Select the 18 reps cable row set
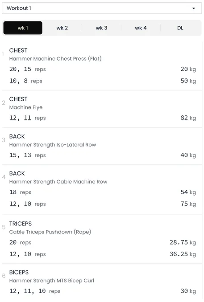Image resolution: width=204 pixels, height=302 pixels. (x=20, y=192)
